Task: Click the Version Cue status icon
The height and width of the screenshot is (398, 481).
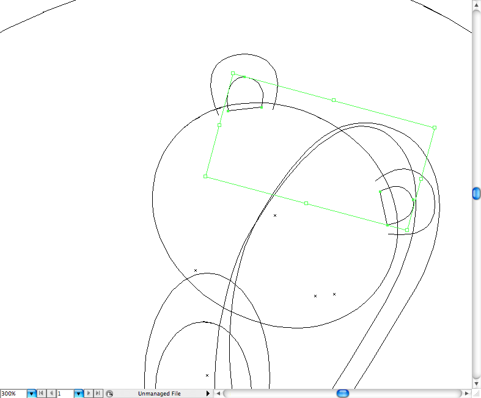Action: (x=109, y=394)
